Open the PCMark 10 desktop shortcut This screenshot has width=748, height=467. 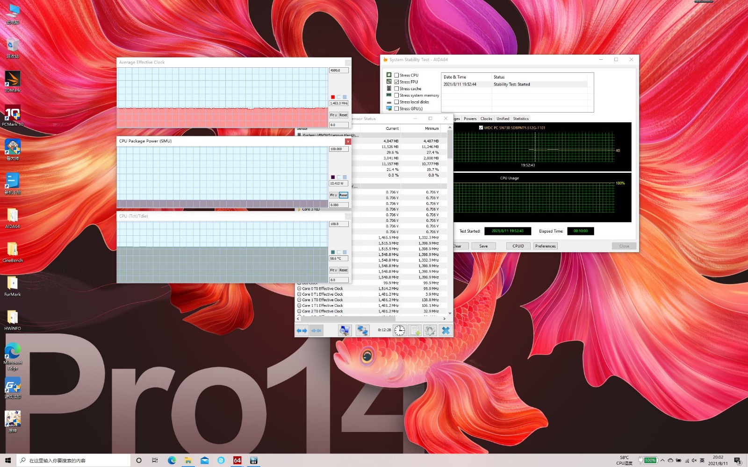pos(13,115)
